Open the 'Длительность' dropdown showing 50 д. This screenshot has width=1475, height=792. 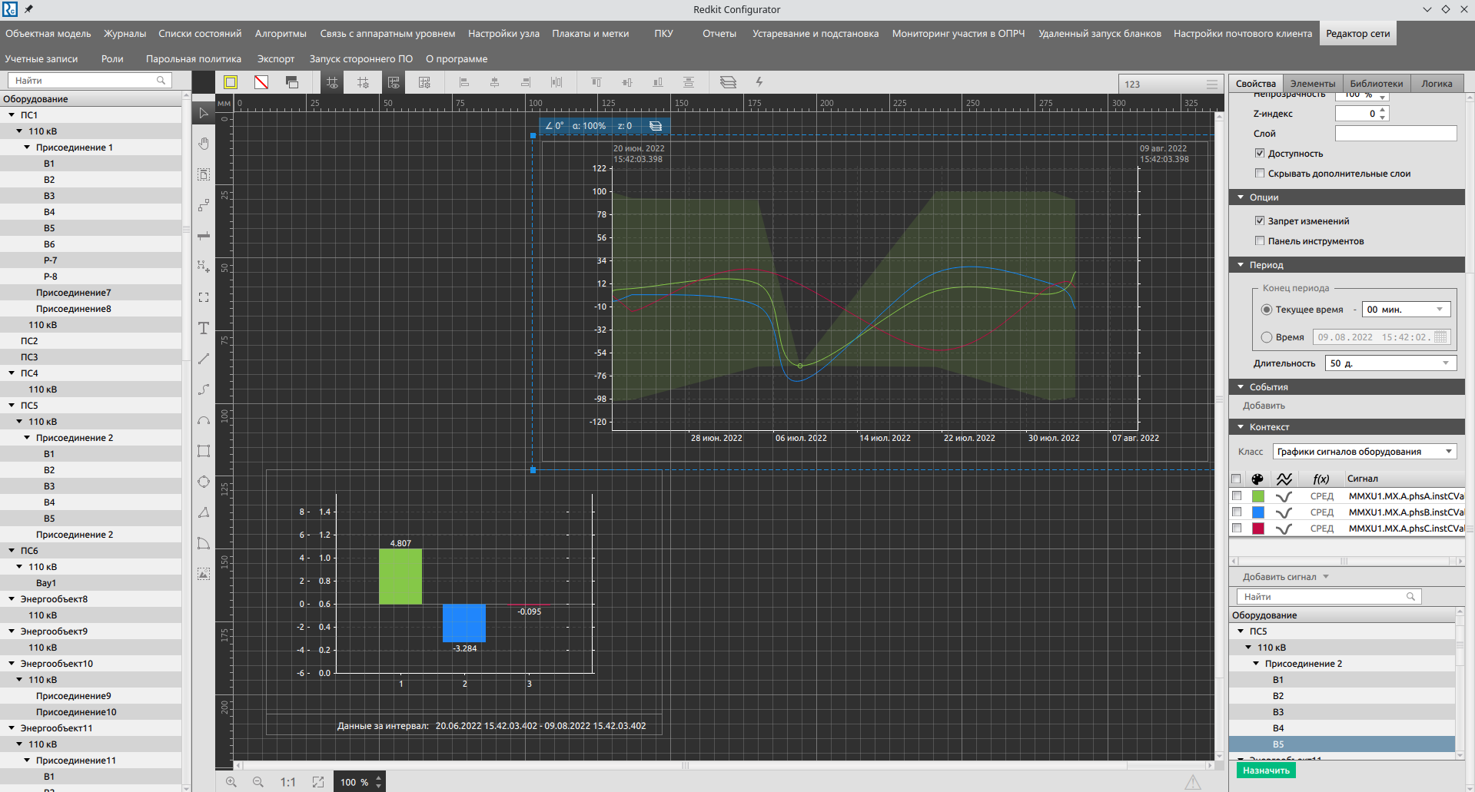click(1390, 363)
